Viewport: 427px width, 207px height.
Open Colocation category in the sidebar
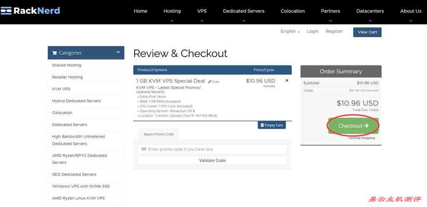coord(63,112)
